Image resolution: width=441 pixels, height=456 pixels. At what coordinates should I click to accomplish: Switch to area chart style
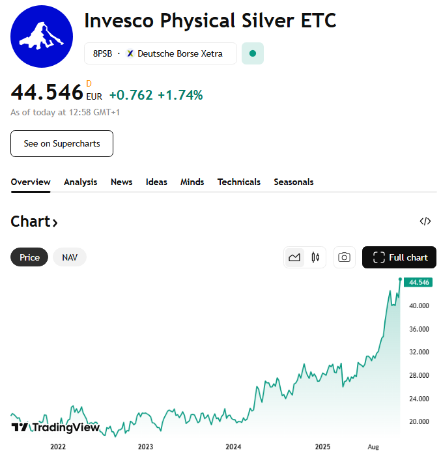coord(294,257)
